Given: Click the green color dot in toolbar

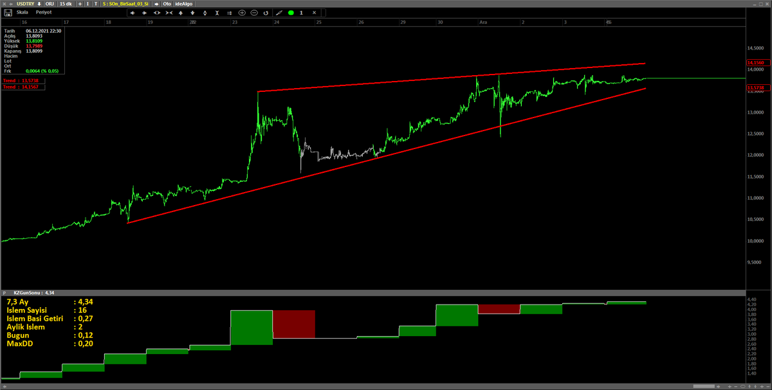Looking at the screenshot, I should point(291,13).
